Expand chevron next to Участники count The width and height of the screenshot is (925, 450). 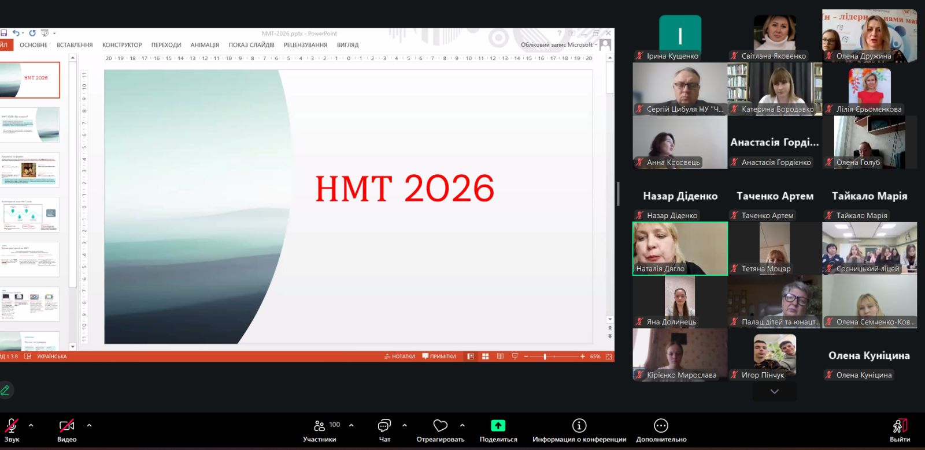[351, 425]
